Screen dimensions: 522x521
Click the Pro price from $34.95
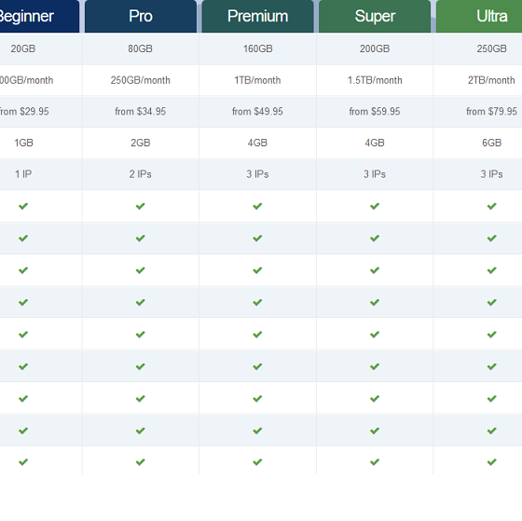pos(141,111)
